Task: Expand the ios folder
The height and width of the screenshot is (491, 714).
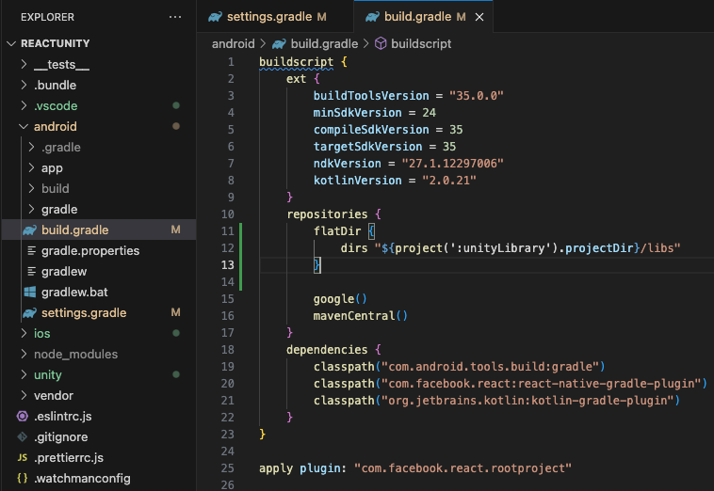Action: tap(24, 333)
